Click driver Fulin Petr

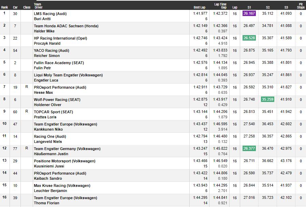coord(43,68)
